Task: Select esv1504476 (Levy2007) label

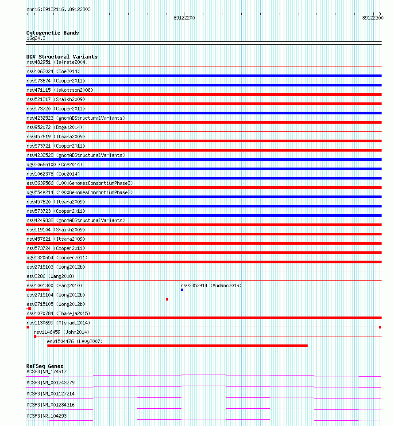Action: point(75,341)
